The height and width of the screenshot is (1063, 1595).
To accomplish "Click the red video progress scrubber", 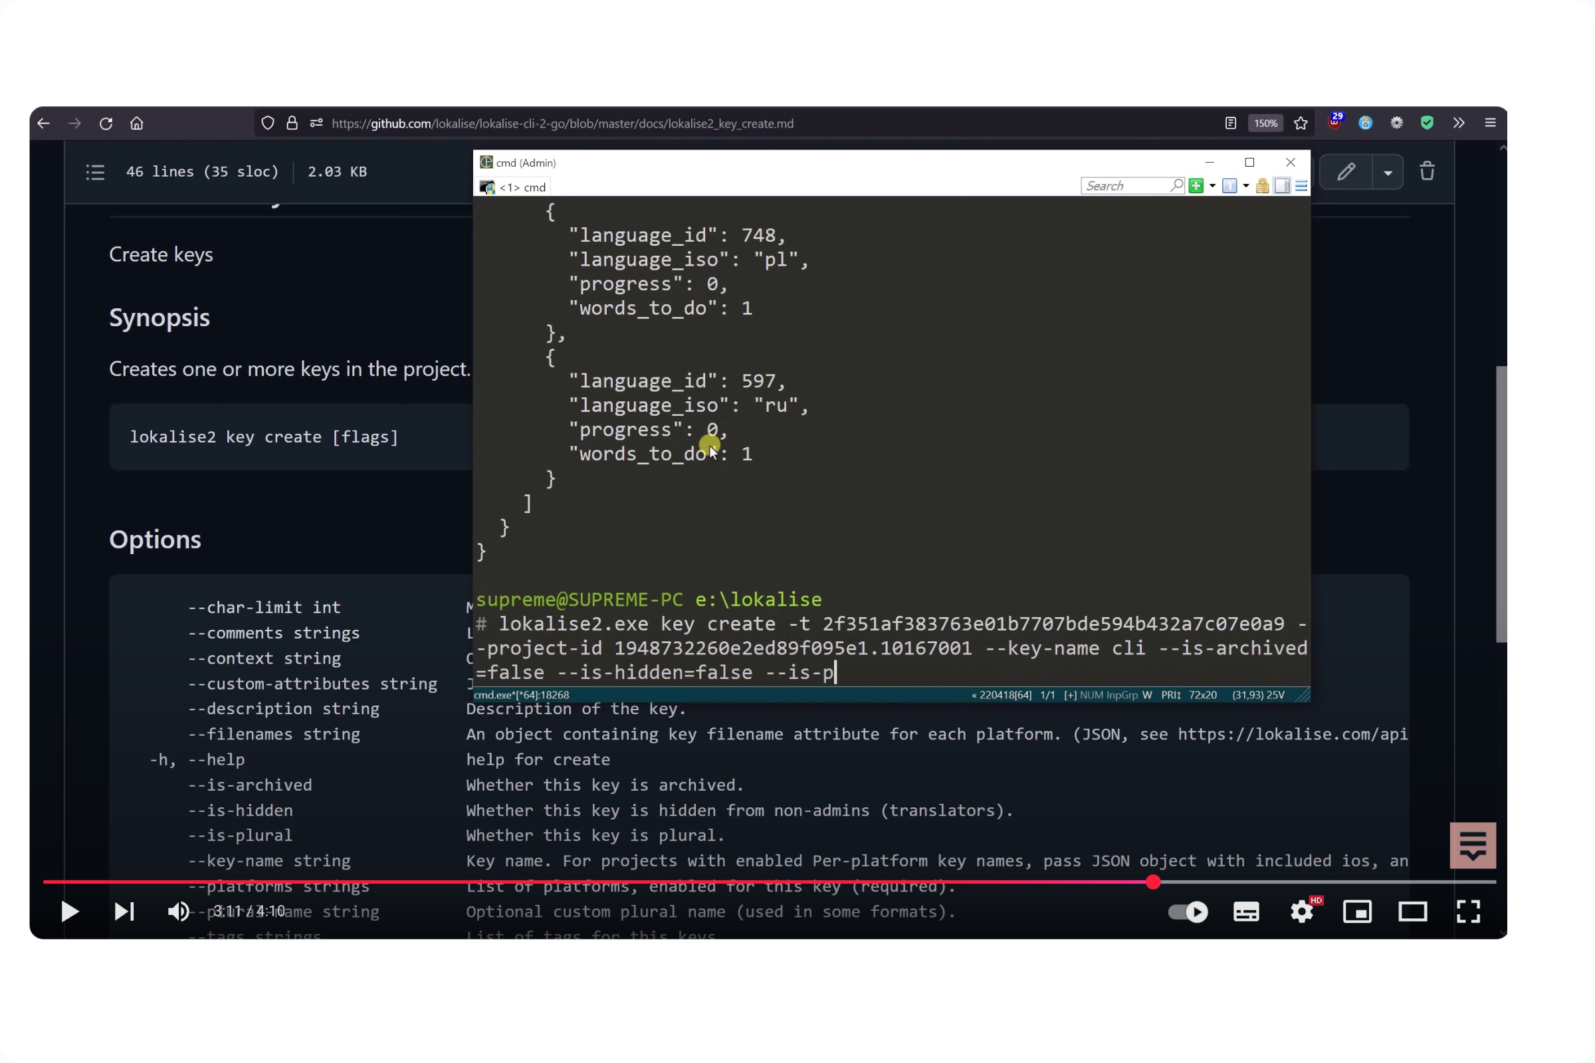I will [x=1153, y=882].
